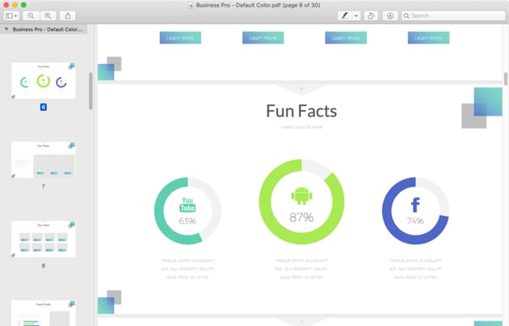Click the zoom out magnifier icon
Image resolution: width=509 pixels, height=326 pixels.
32,15
